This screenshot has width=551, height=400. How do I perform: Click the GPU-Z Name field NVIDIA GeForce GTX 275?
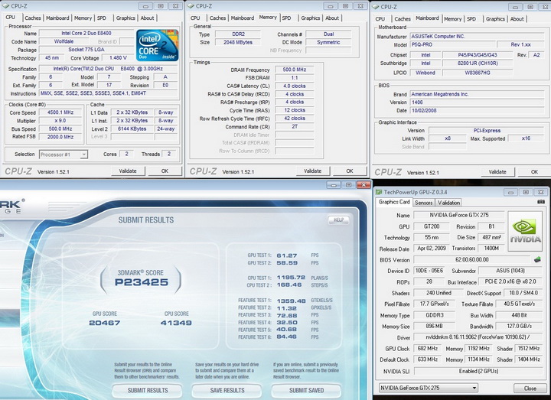(x=459, y=215)
